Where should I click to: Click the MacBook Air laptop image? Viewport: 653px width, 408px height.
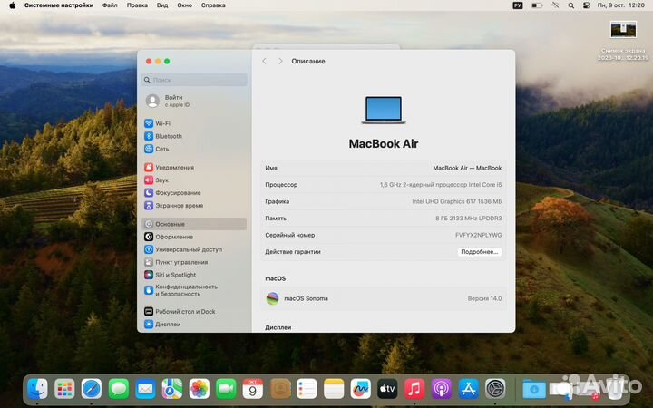[x=384, y=110]
